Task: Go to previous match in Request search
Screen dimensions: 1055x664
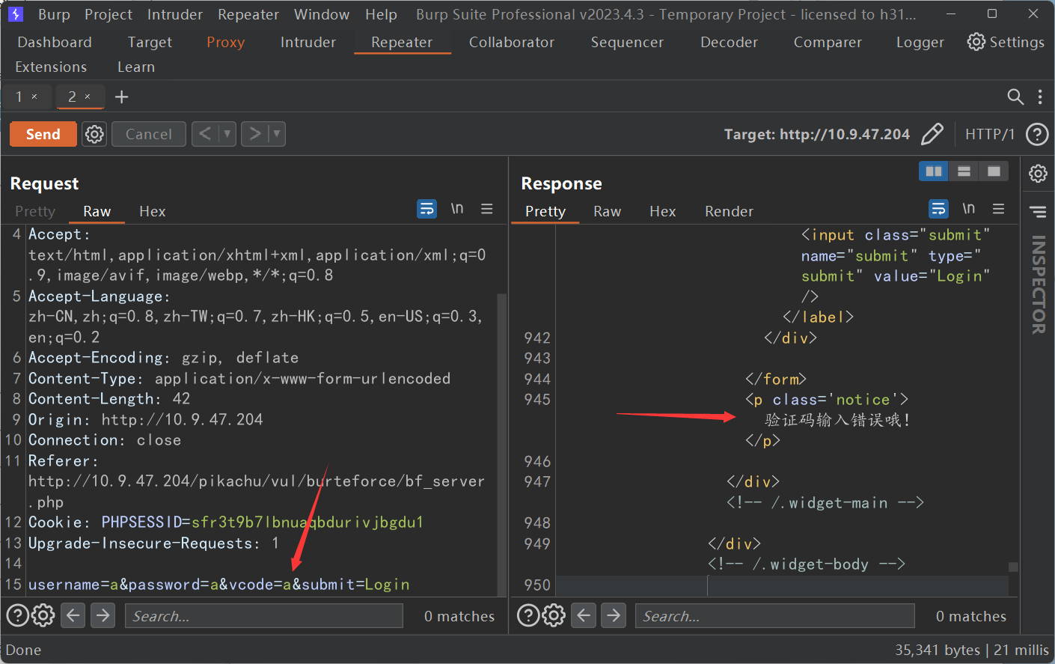Action: click(x=73, y=615)
